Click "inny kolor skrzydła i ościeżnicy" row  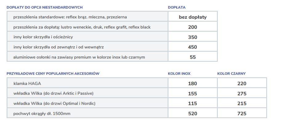coord(43,37)
